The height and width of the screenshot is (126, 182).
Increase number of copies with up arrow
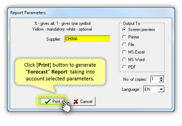pyautogui.click(x=161, y=78)
